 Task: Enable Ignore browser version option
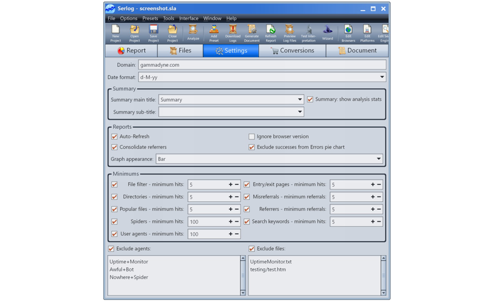tap(251, 136)
